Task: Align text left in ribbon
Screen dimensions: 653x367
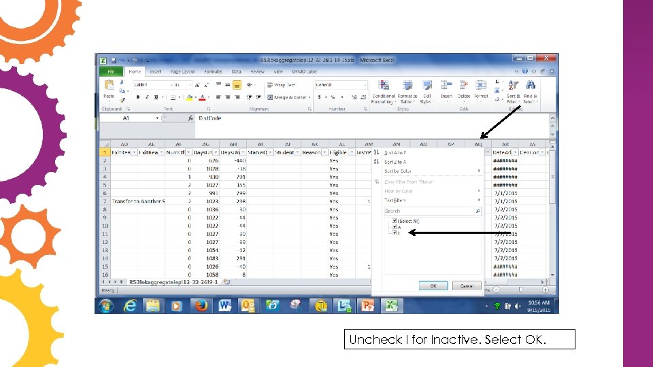Action: click(218, 97)
